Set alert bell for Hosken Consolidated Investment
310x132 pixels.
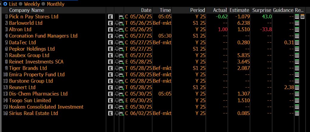click(117, 107)
